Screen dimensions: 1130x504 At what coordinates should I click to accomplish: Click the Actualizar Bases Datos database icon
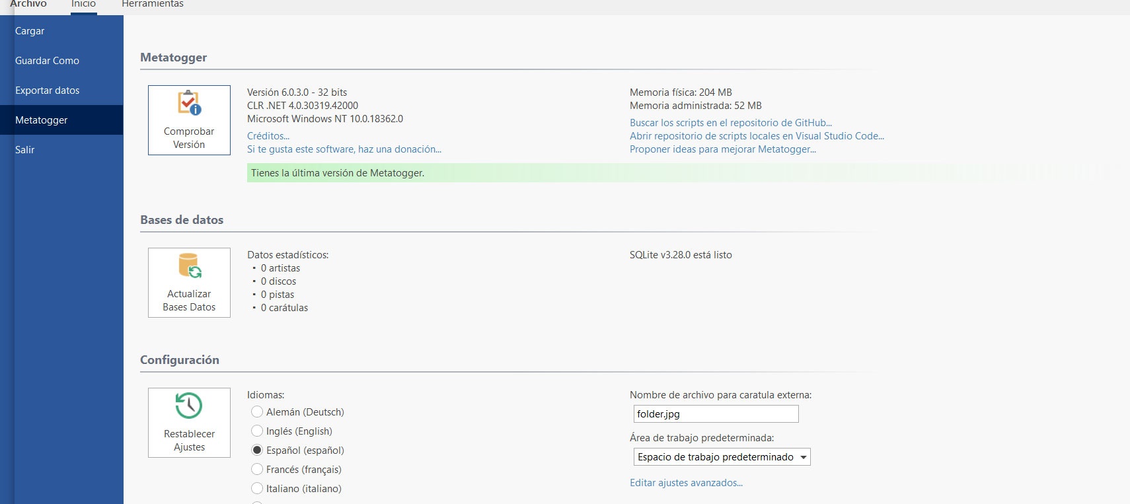coord(190,266)
